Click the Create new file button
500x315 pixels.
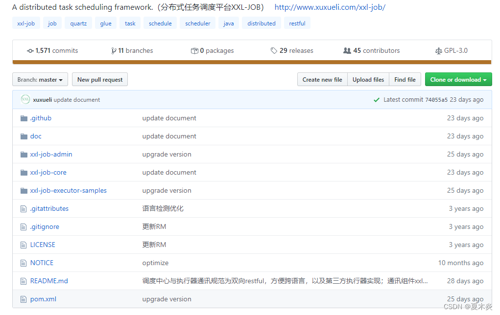click(x=322, y=79)
